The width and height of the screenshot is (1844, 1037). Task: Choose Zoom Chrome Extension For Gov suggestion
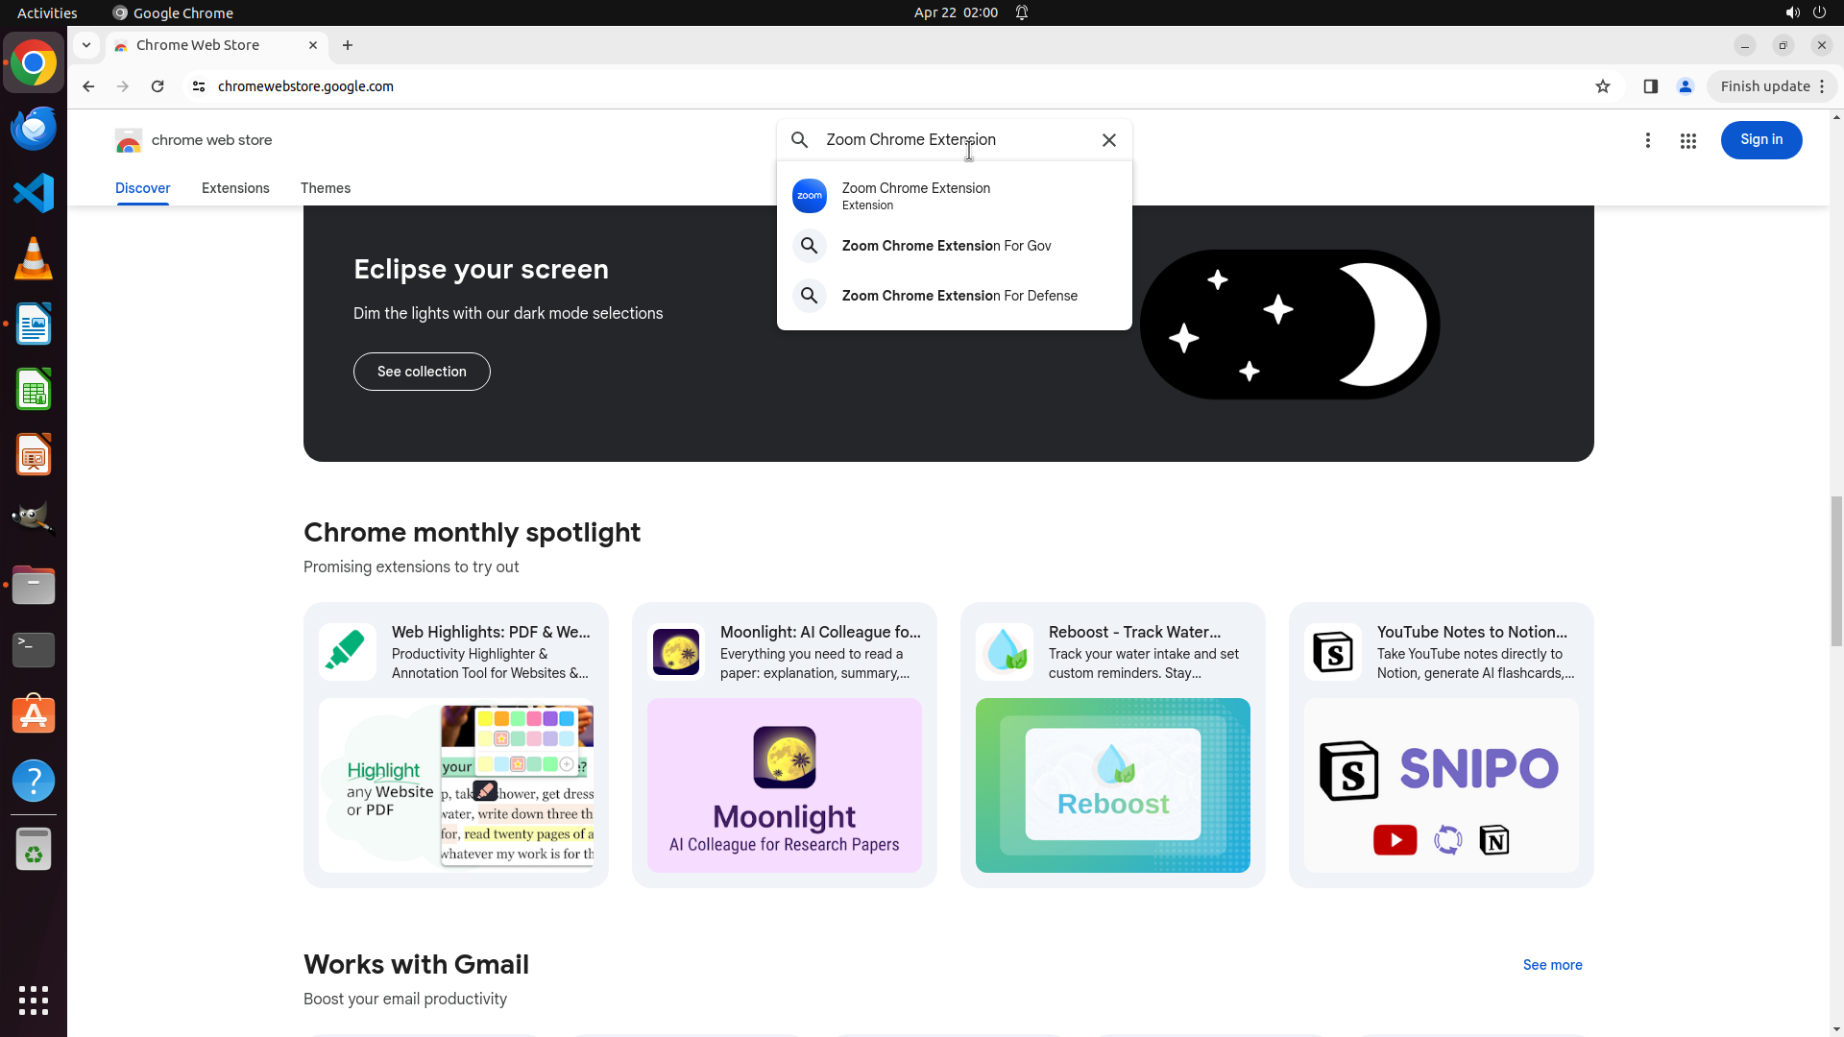(945, 246)
